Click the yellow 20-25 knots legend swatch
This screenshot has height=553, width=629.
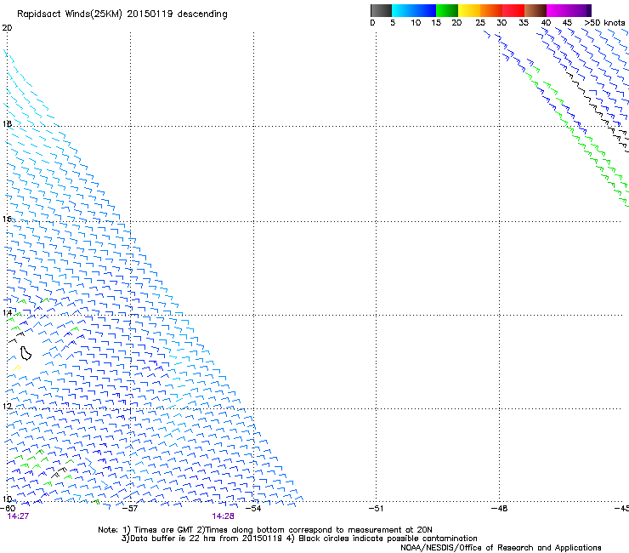pyautogui.click(x=469, y=10)
